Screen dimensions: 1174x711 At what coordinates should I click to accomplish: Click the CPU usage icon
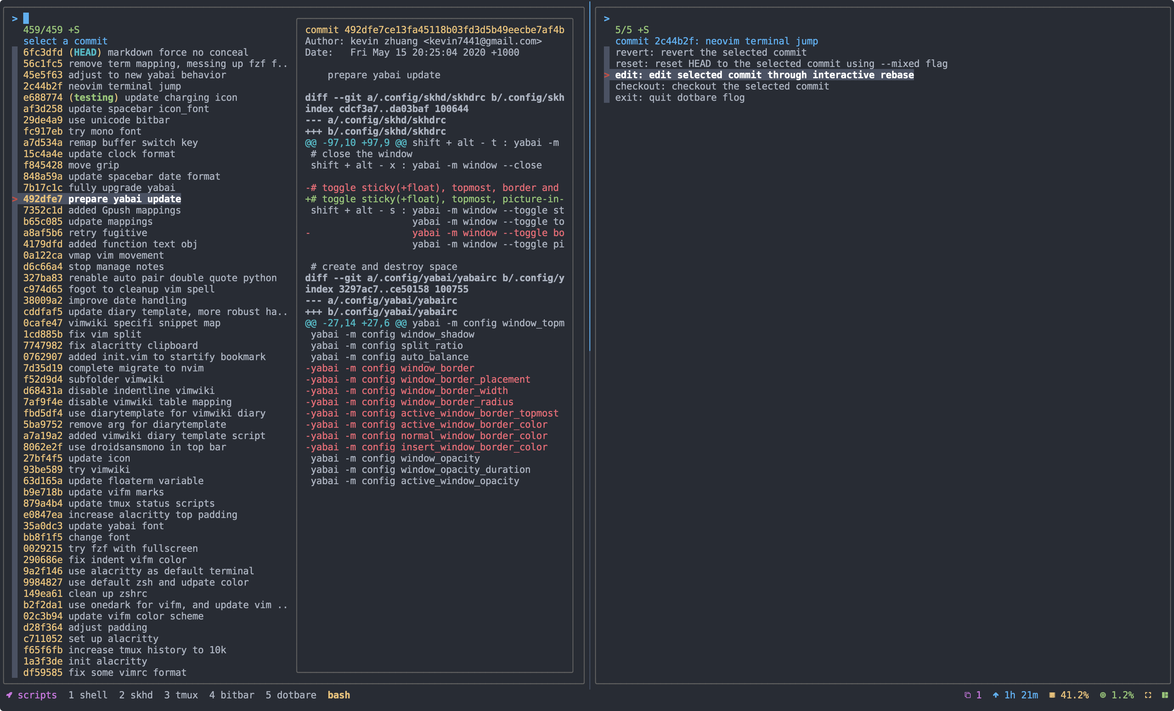click(1102, 695)
